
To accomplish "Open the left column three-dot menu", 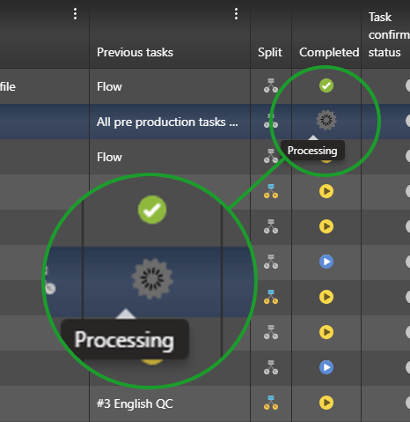I will click(x=76, y=14).
